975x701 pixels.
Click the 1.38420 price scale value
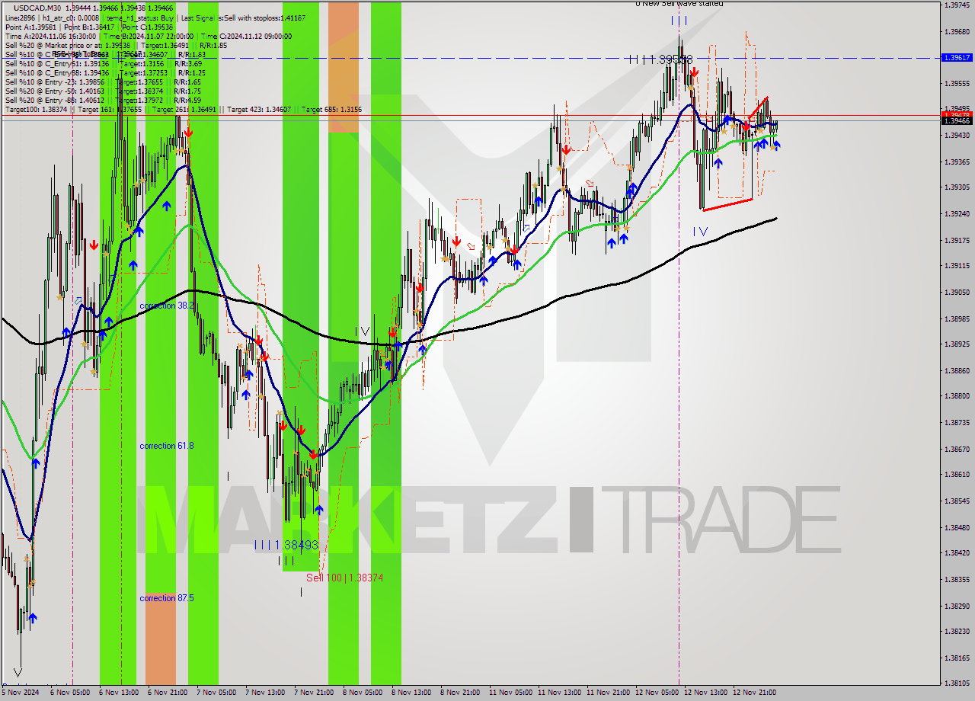[957, 552]
